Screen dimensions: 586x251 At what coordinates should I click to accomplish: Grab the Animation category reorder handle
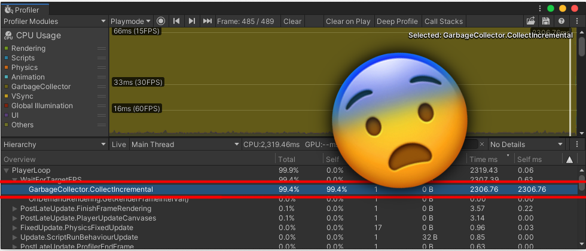101,77
